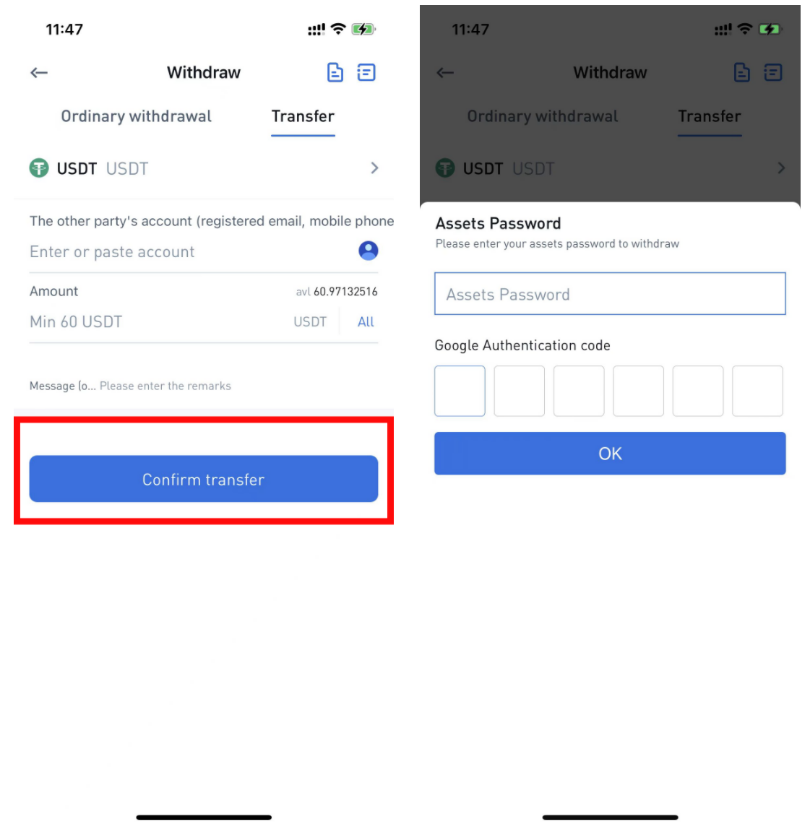The height and width of the screenshot is (840, 810).
Task: Expand USDT coin selector chevron
Action: 374,168
